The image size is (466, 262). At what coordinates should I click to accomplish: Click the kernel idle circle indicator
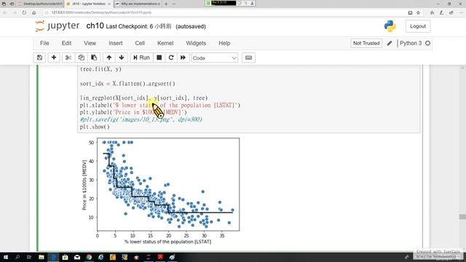coord(427,43)
